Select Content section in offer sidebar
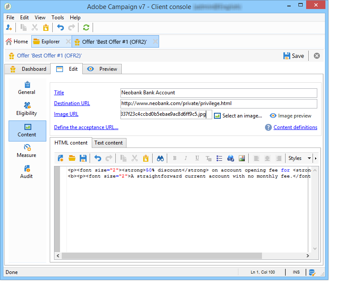Viewport: 337px width, 295px height. pyautogui.click(x=27, y=131)
